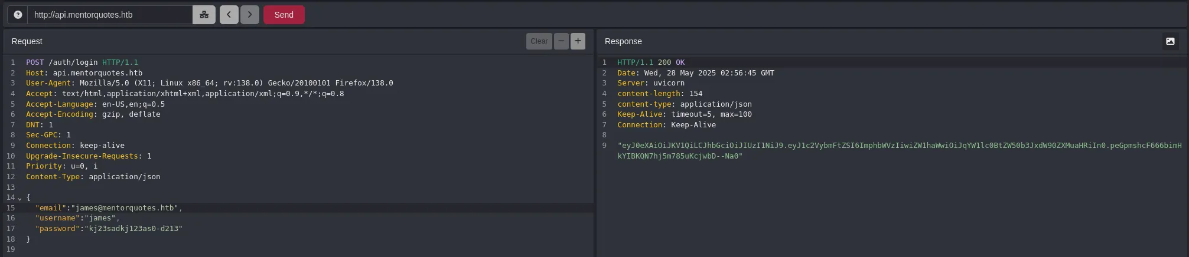Viewport: 1189px width, 257px height.
Task: Click the HTTP/1.1 200 OK status line
Action: [650, 62]
